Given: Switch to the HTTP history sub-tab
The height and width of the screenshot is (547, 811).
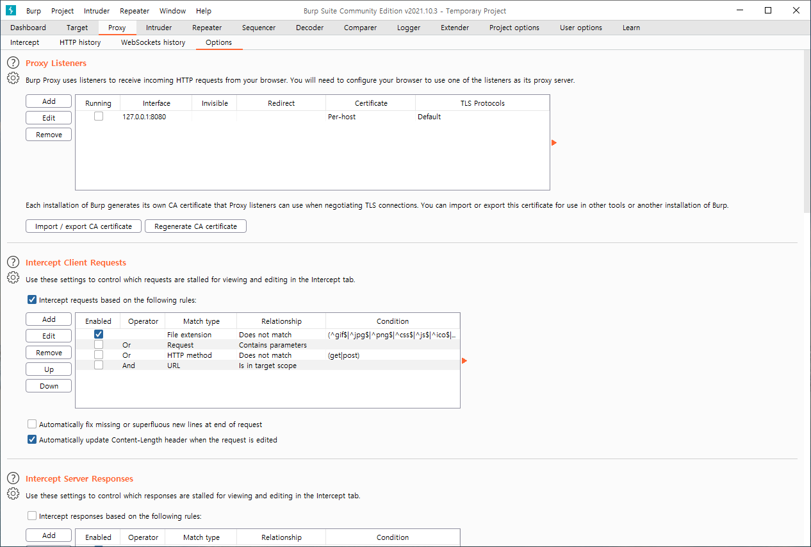Looking at the screenshot, I should (x=80, y=42).
